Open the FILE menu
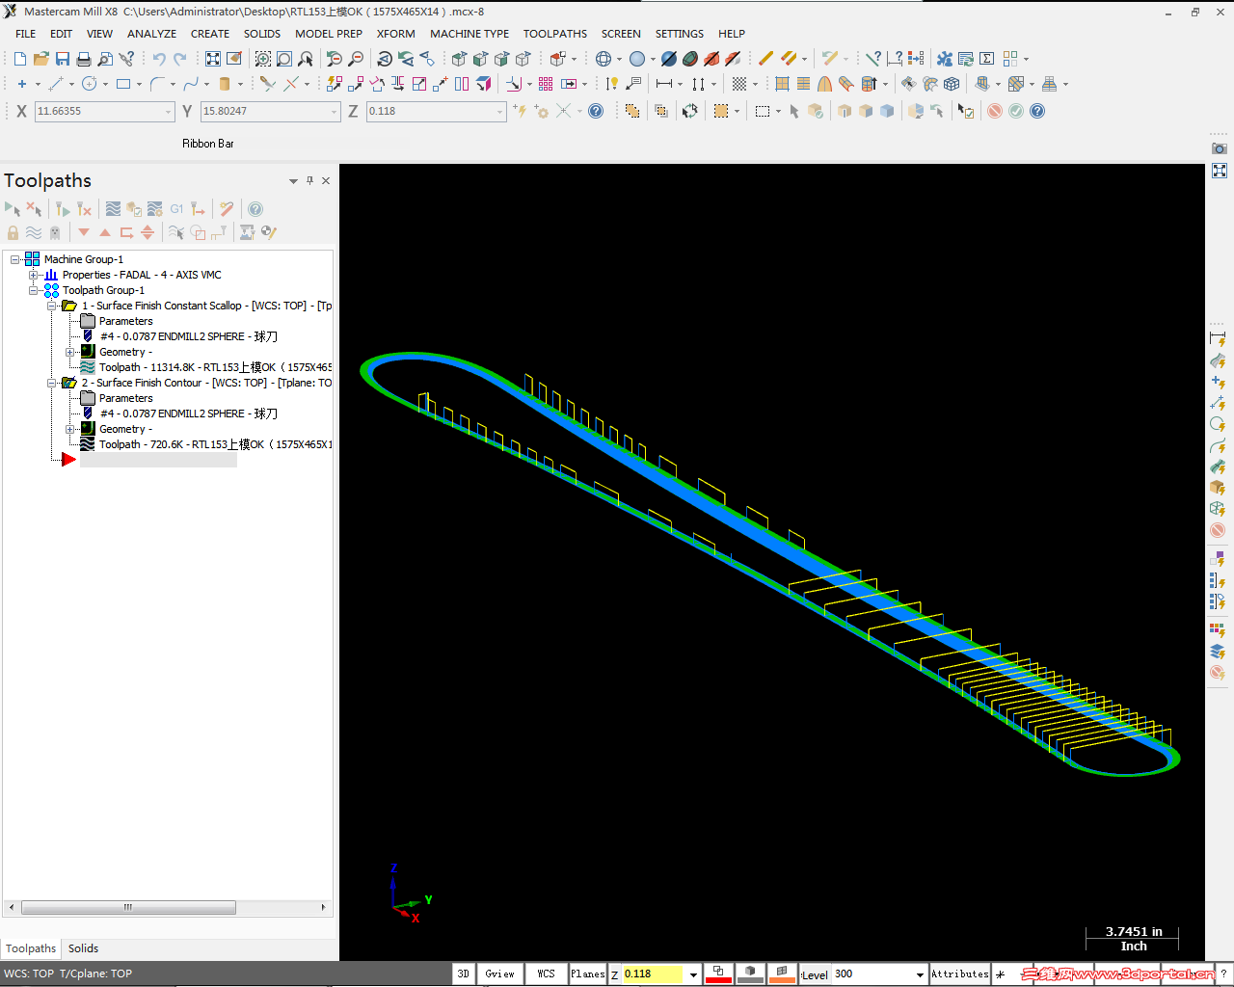The width and height of the screenshot is (1234, 987). 26,34
